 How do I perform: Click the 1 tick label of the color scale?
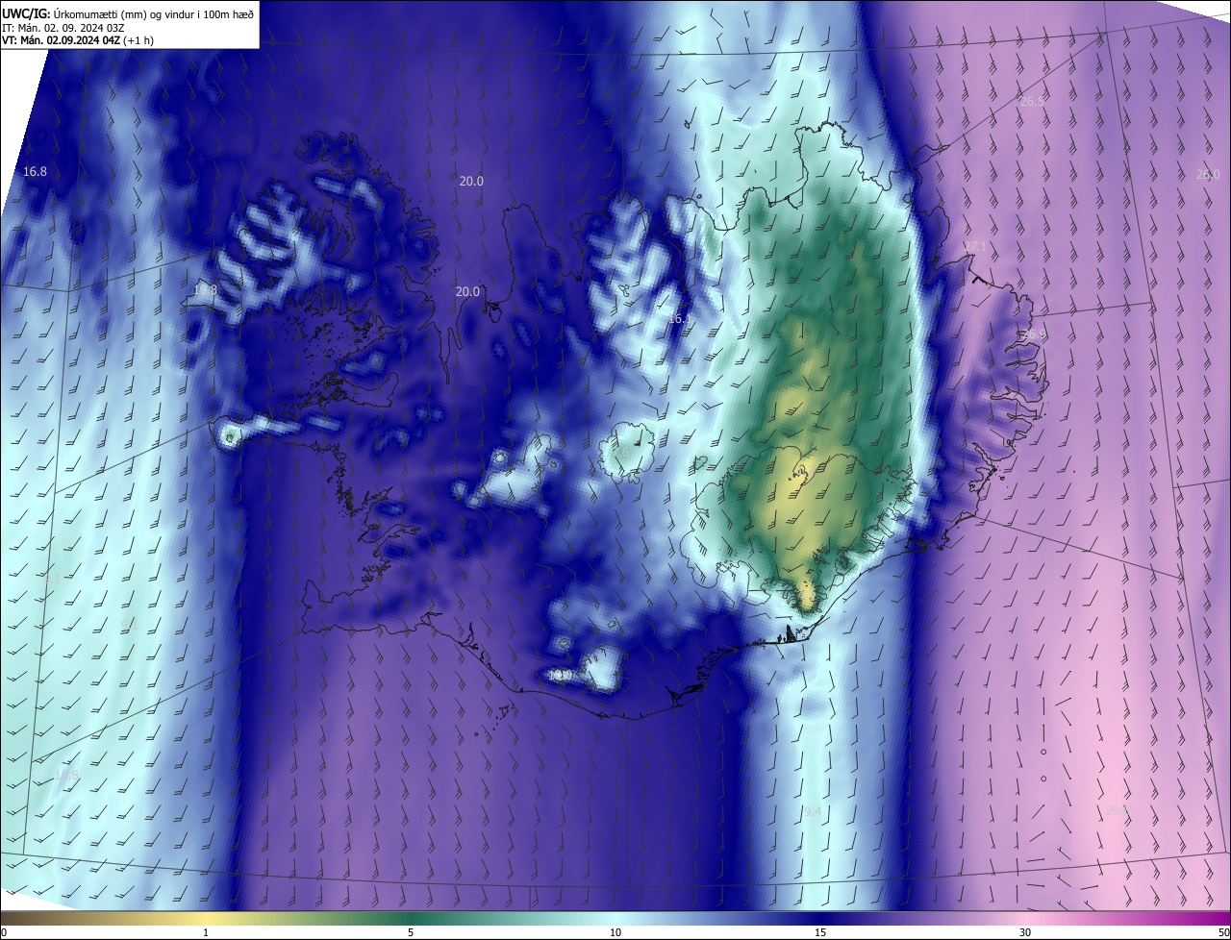(206, 932)
